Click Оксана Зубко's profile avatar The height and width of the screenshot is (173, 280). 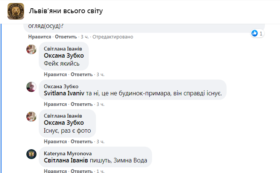[x=31, y=87]
